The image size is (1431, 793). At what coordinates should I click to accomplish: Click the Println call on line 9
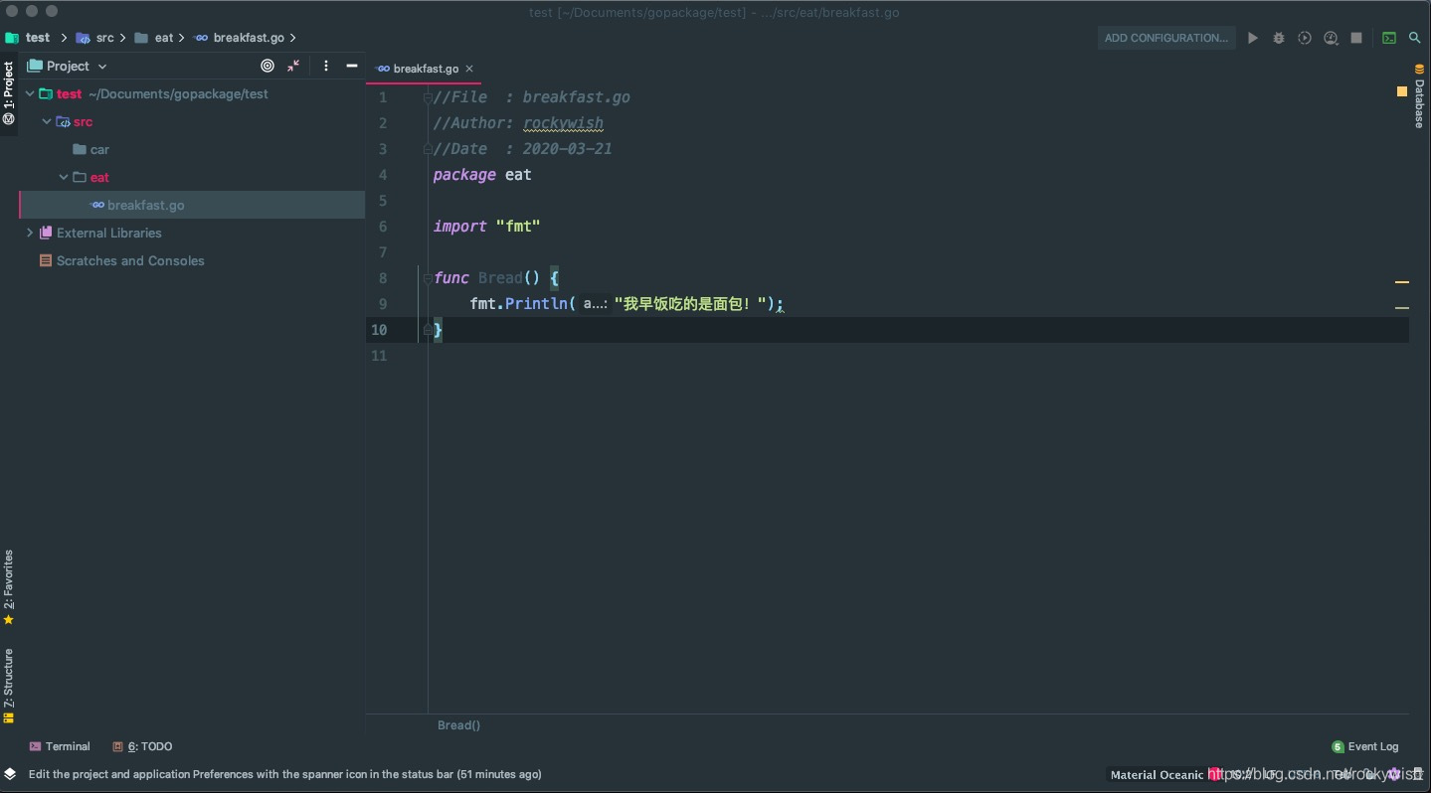pos(536,304)
